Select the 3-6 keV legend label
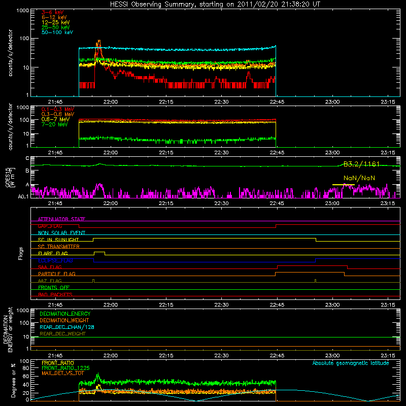 point(53,12)
